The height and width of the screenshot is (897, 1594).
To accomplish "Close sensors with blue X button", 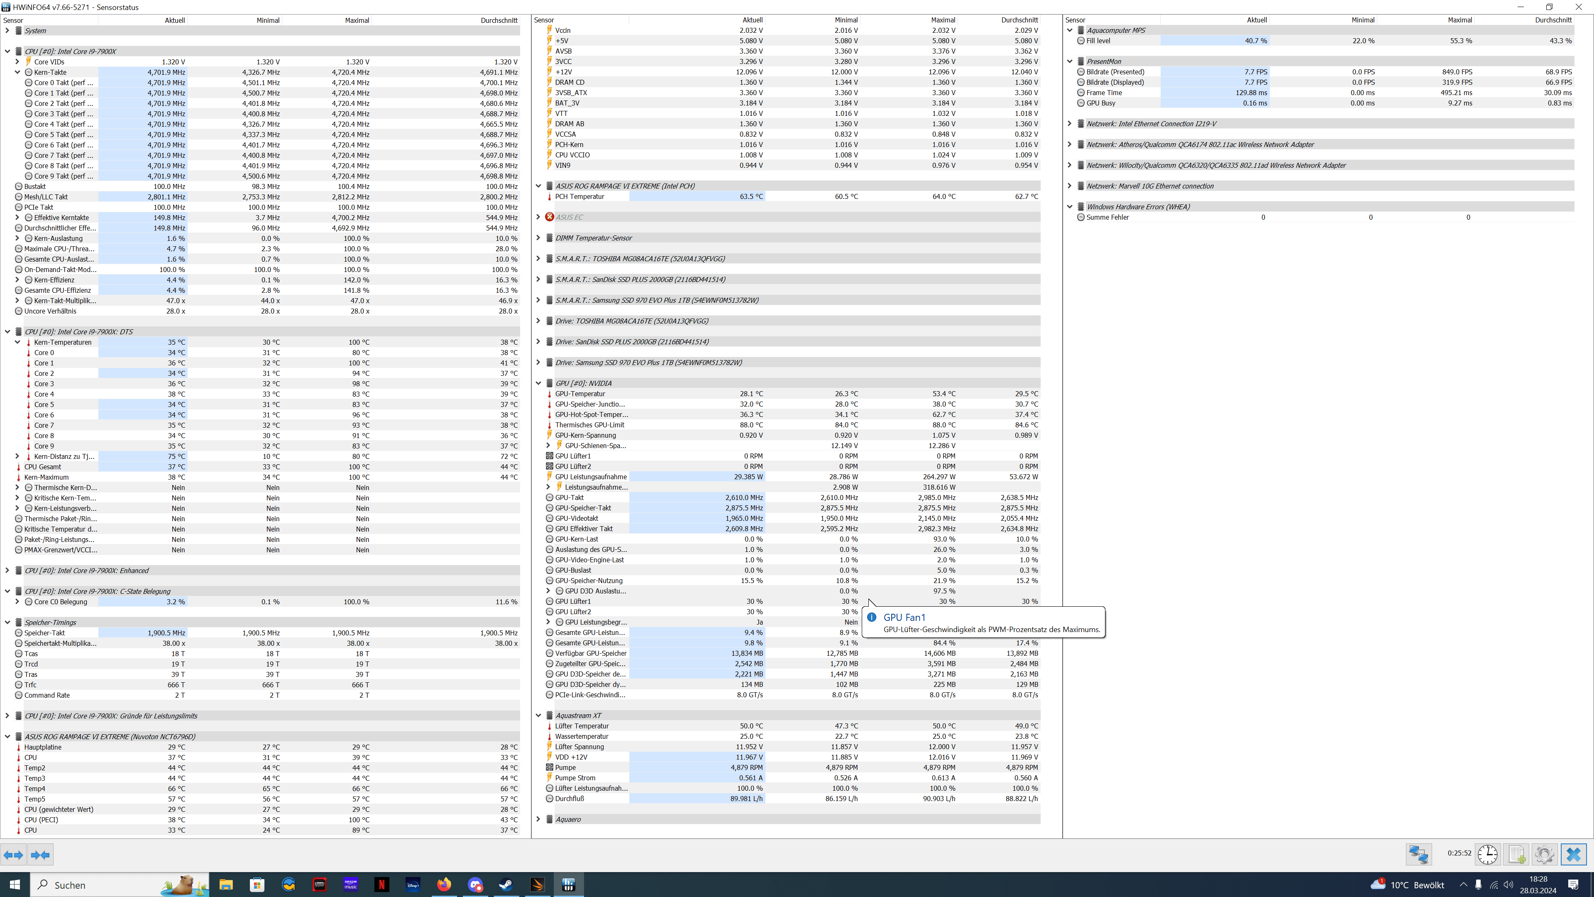I will pyautogui.click(x=1574, y=855).
